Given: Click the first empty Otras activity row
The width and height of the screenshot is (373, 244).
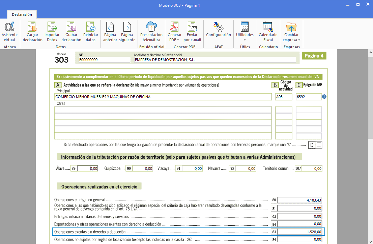Looking at the screenshot, I should coord(163,110).
